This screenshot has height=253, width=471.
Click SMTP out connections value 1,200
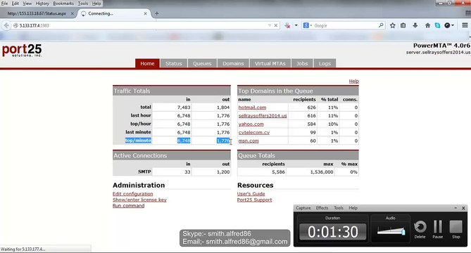[223, 172]
